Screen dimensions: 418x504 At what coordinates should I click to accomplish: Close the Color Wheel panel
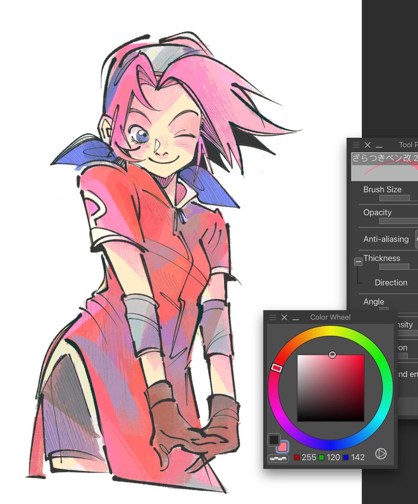(284, 318)
